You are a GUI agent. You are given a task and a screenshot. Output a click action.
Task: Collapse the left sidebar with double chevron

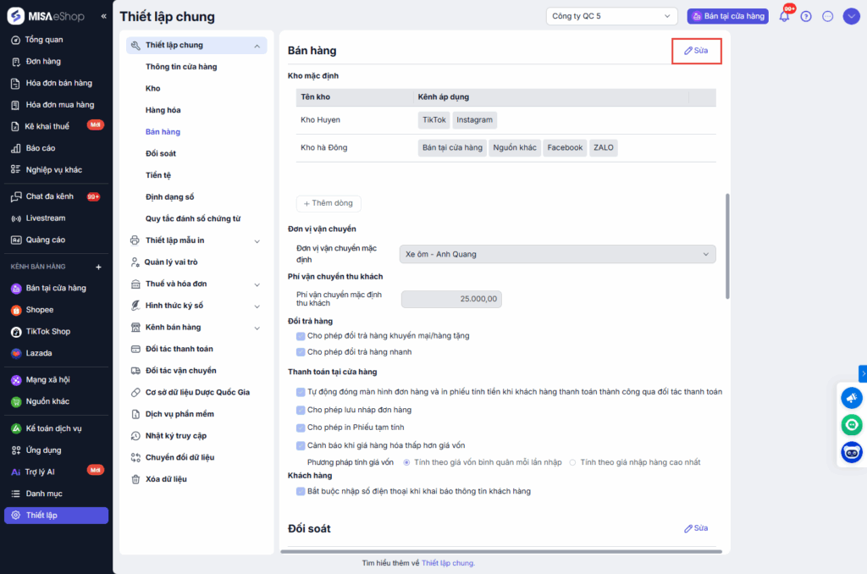pos(103,16)
